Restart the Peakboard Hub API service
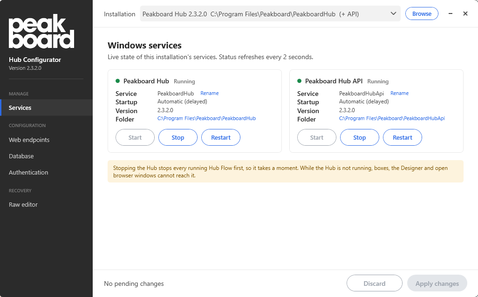Viewport: 478px width, 297px height. (403, 137)
